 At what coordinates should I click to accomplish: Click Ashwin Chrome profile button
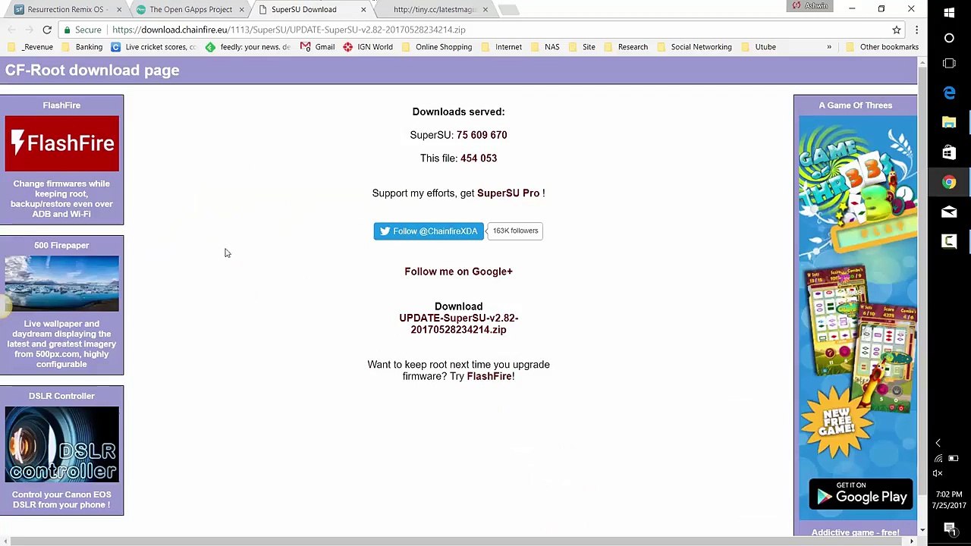tap(811, 6)
